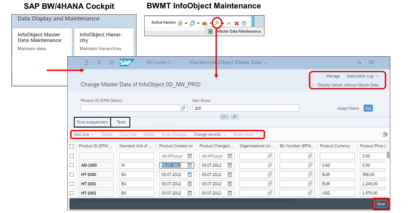The height and width of the screenshot is (213, 416).
Task: Open dropdown arrow next to the wrench icon
Action: click(x=223, y=23)
